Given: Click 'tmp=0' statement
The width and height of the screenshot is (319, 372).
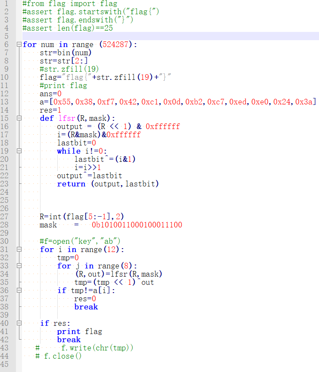Looking at the screenshot, I should pos(68,258).
